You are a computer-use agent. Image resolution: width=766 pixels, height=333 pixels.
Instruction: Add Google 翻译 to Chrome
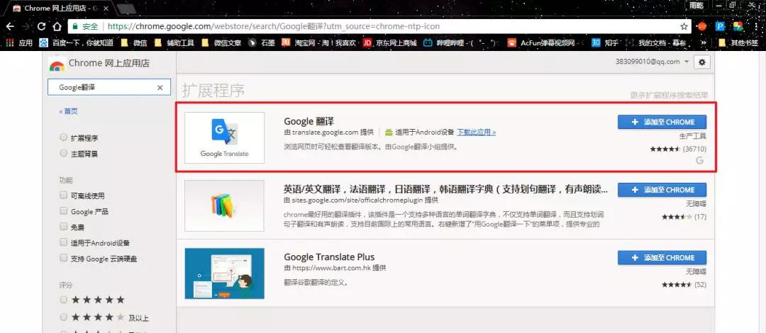pos(662,122)
